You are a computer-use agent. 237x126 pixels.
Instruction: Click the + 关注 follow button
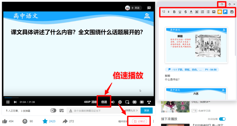coord(135,8)
